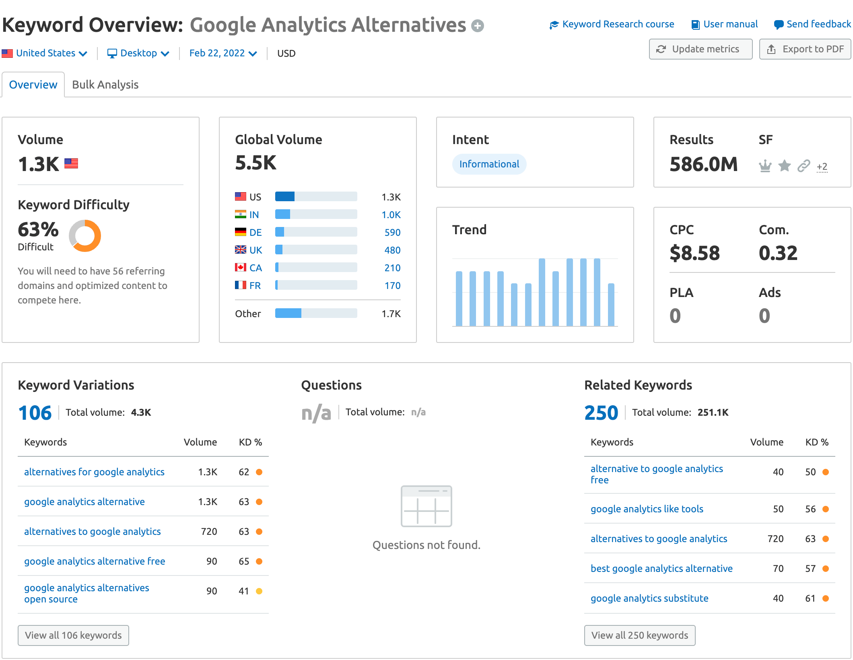
Task: Click the Germany flag in Global Volume
Action: [241, 232]
